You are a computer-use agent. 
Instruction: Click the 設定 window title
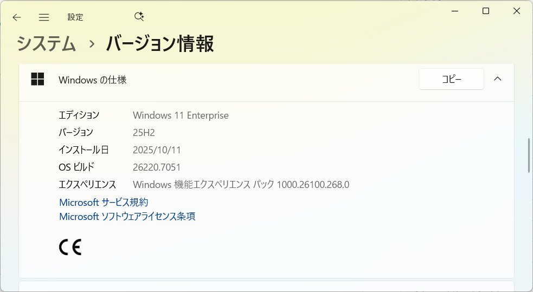point(75,17)
